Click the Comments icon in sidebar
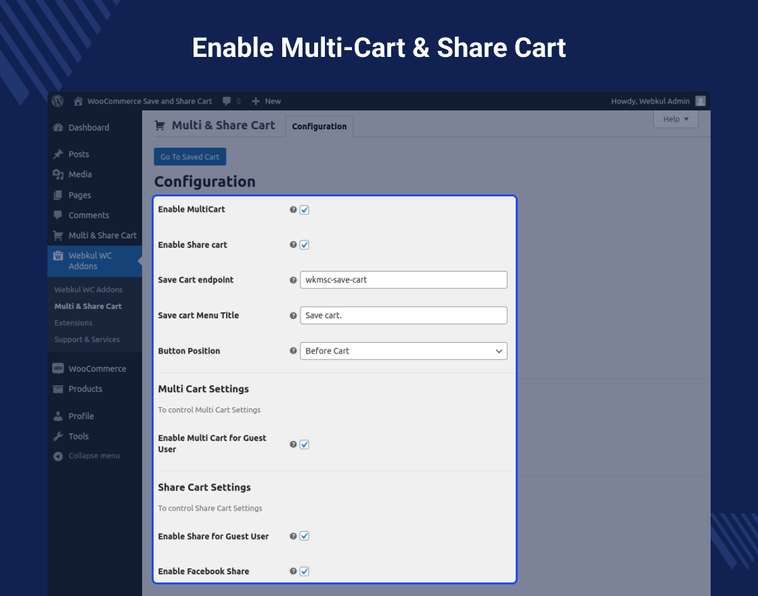The image size is (758, 596). coord(58,215)
